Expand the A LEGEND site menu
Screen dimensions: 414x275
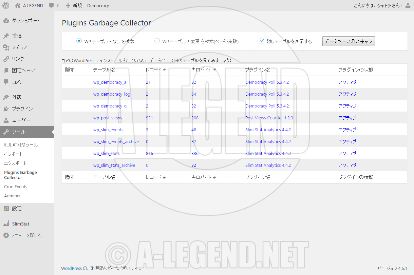tap(29, 5)
